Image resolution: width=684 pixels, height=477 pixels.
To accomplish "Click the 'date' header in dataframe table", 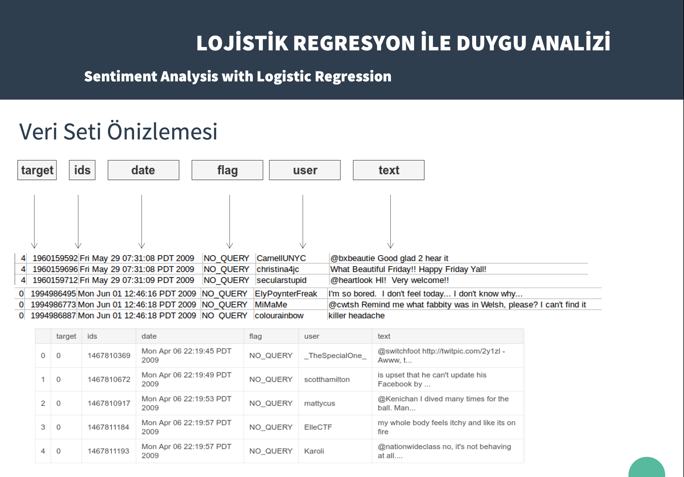I will 149,336.
